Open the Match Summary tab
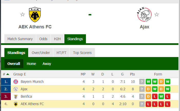Viewport: 180px width, 111px height. 20,39
